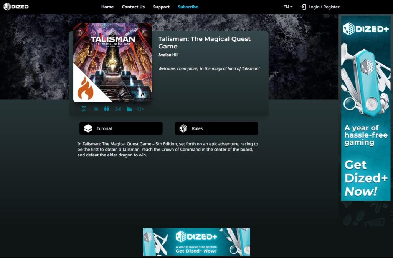
Task: Click the welcome champions tagline
Action: pos(209,68)
